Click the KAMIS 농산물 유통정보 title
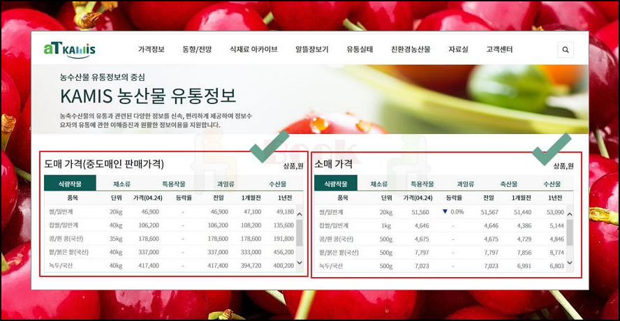This screenshot has width=620, height=321. 148,96
